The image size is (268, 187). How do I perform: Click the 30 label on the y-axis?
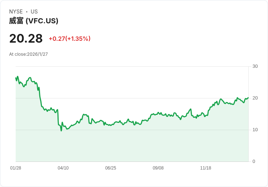point(255,66)
